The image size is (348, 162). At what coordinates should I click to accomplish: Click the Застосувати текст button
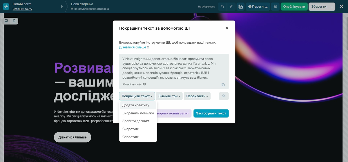pyautogui.click(x=211, y=114)
